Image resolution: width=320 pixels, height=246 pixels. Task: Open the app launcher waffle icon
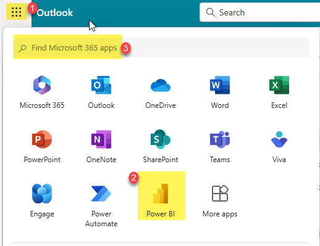point(17,12)
